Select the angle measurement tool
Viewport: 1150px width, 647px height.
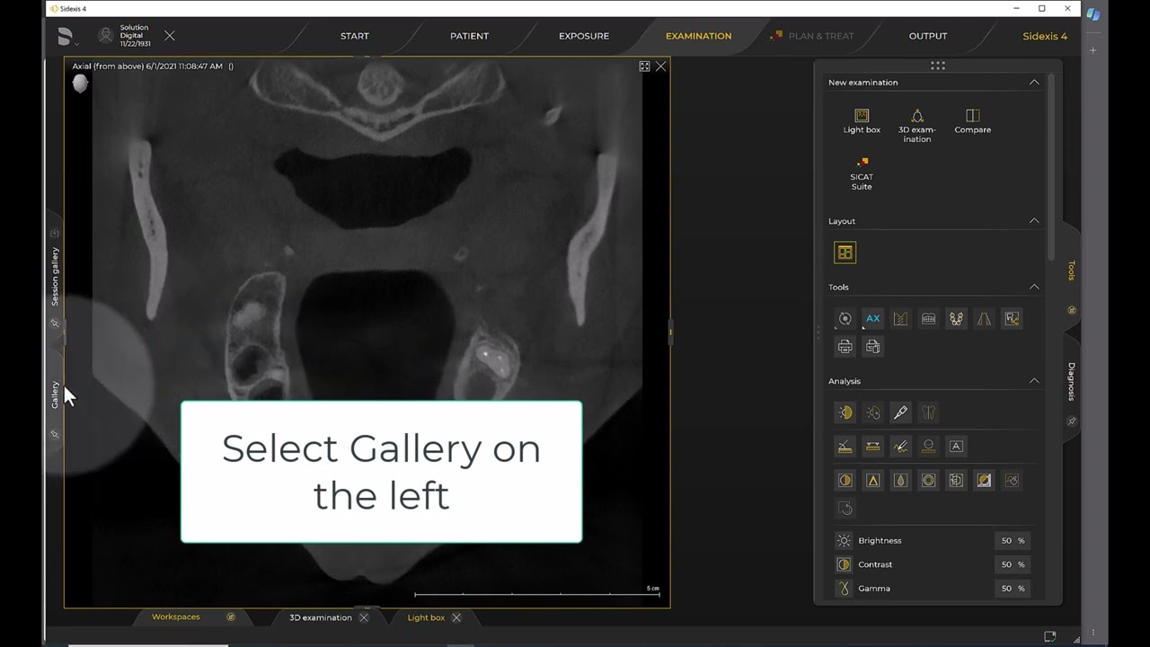(845, 446)
